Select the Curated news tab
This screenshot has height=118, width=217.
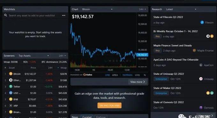click(x=87, y=117)
